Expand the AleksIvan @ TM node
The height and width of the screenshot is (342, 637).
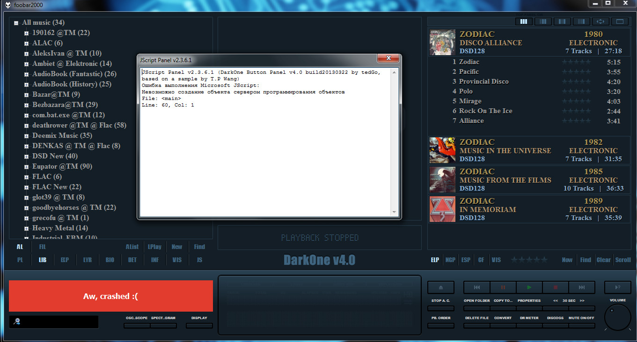coord(27,54)
